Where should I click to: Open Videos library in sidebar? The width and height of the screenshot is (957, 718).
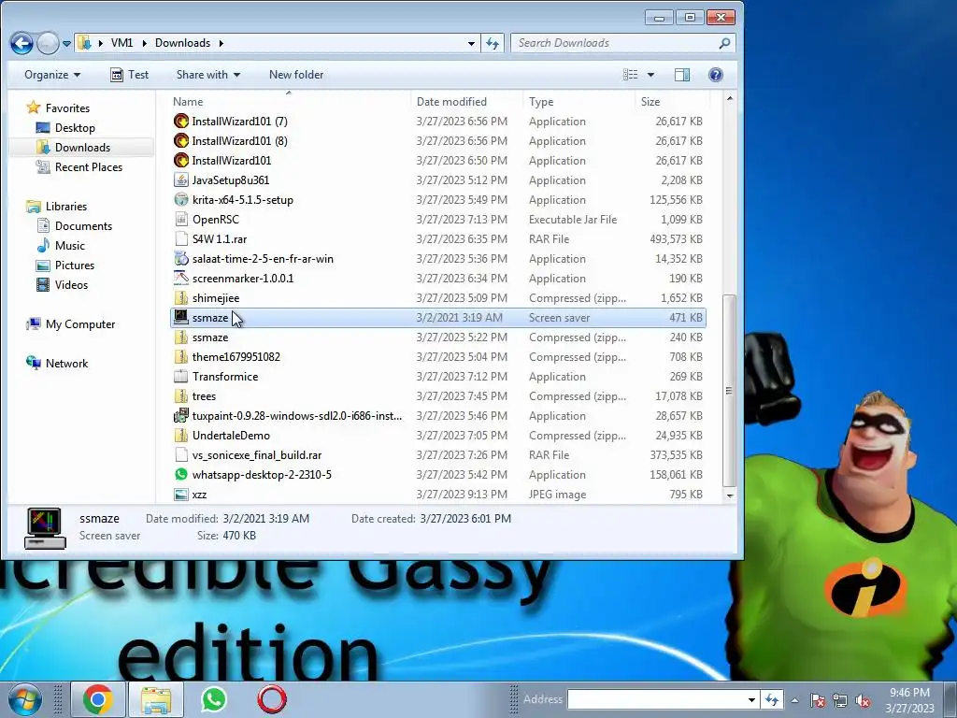point(63,284)
